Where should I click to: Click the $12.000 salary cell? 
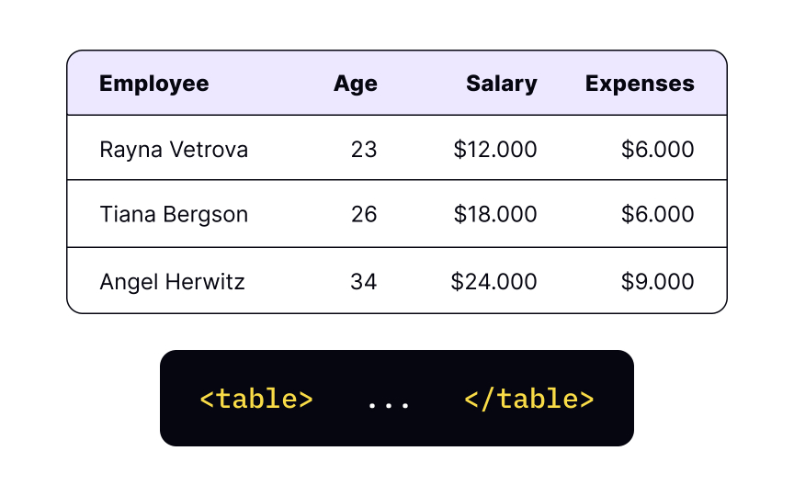coord(494,150)
